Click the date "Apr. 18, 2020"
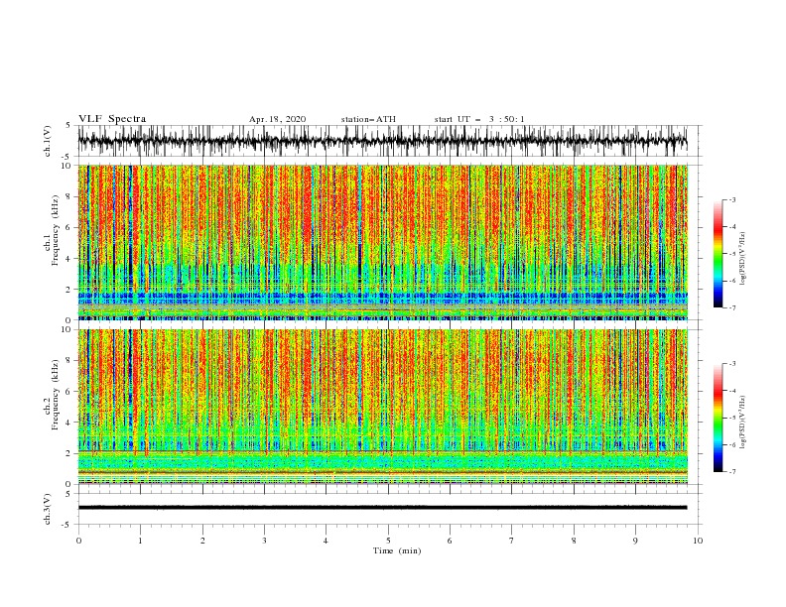786x607 pixels. pos(277,119)
